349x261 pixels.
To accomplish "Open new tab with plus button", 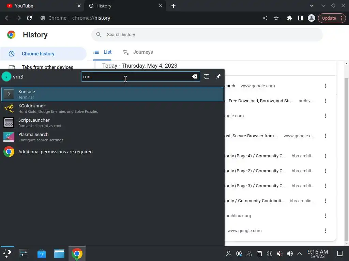I will (x=173, y=6).
